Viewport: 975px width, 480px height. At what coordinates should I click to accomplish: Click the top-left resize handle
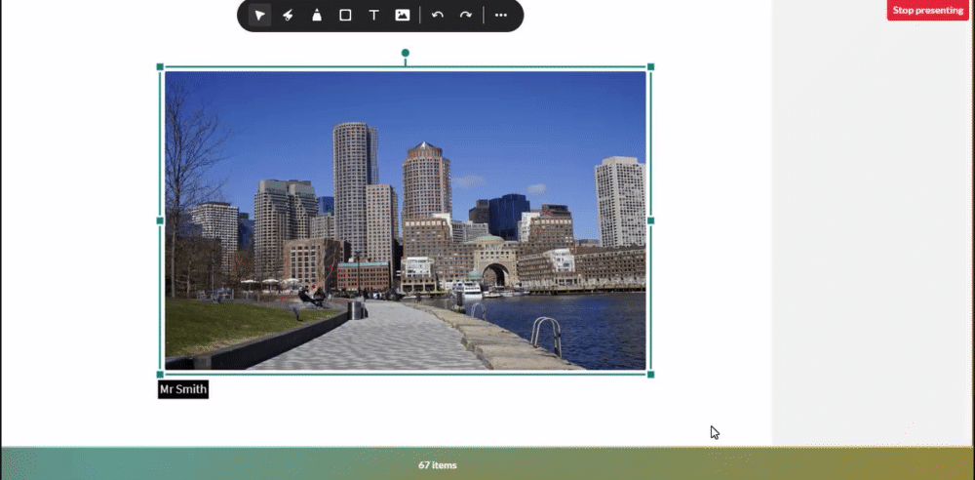(x=161, y=67)
